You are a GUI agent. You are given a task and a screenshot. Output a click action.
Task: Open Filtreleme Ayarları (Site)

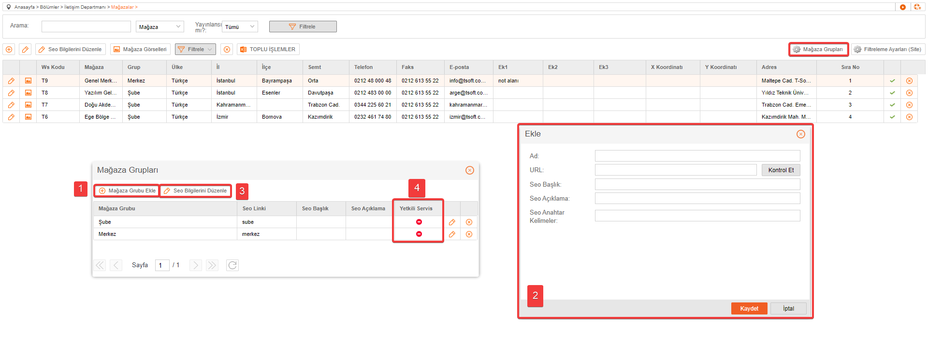tap(888, 49)
